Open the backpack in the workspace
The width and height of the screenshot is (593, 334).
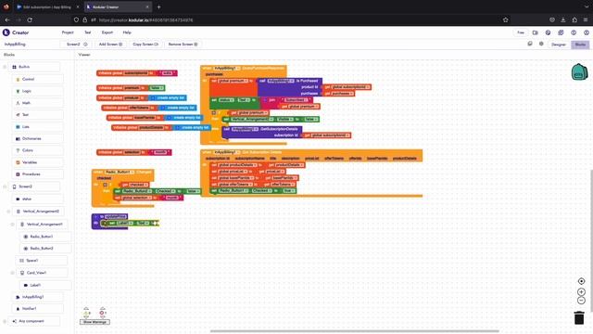[579, 72]
